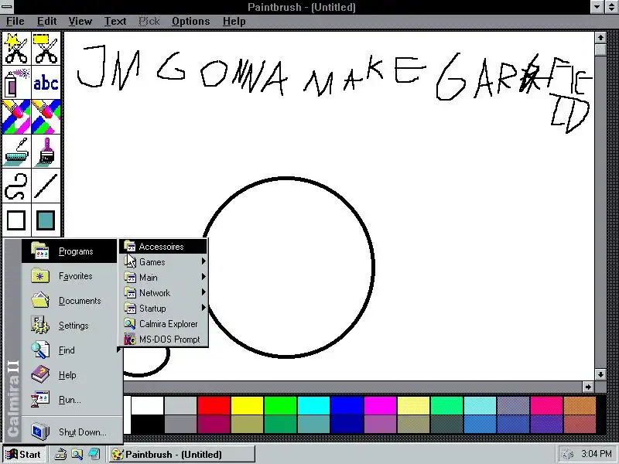
Task: Click Paintbrush - (Untitled) taskbar button
Action: click(181, 454)
